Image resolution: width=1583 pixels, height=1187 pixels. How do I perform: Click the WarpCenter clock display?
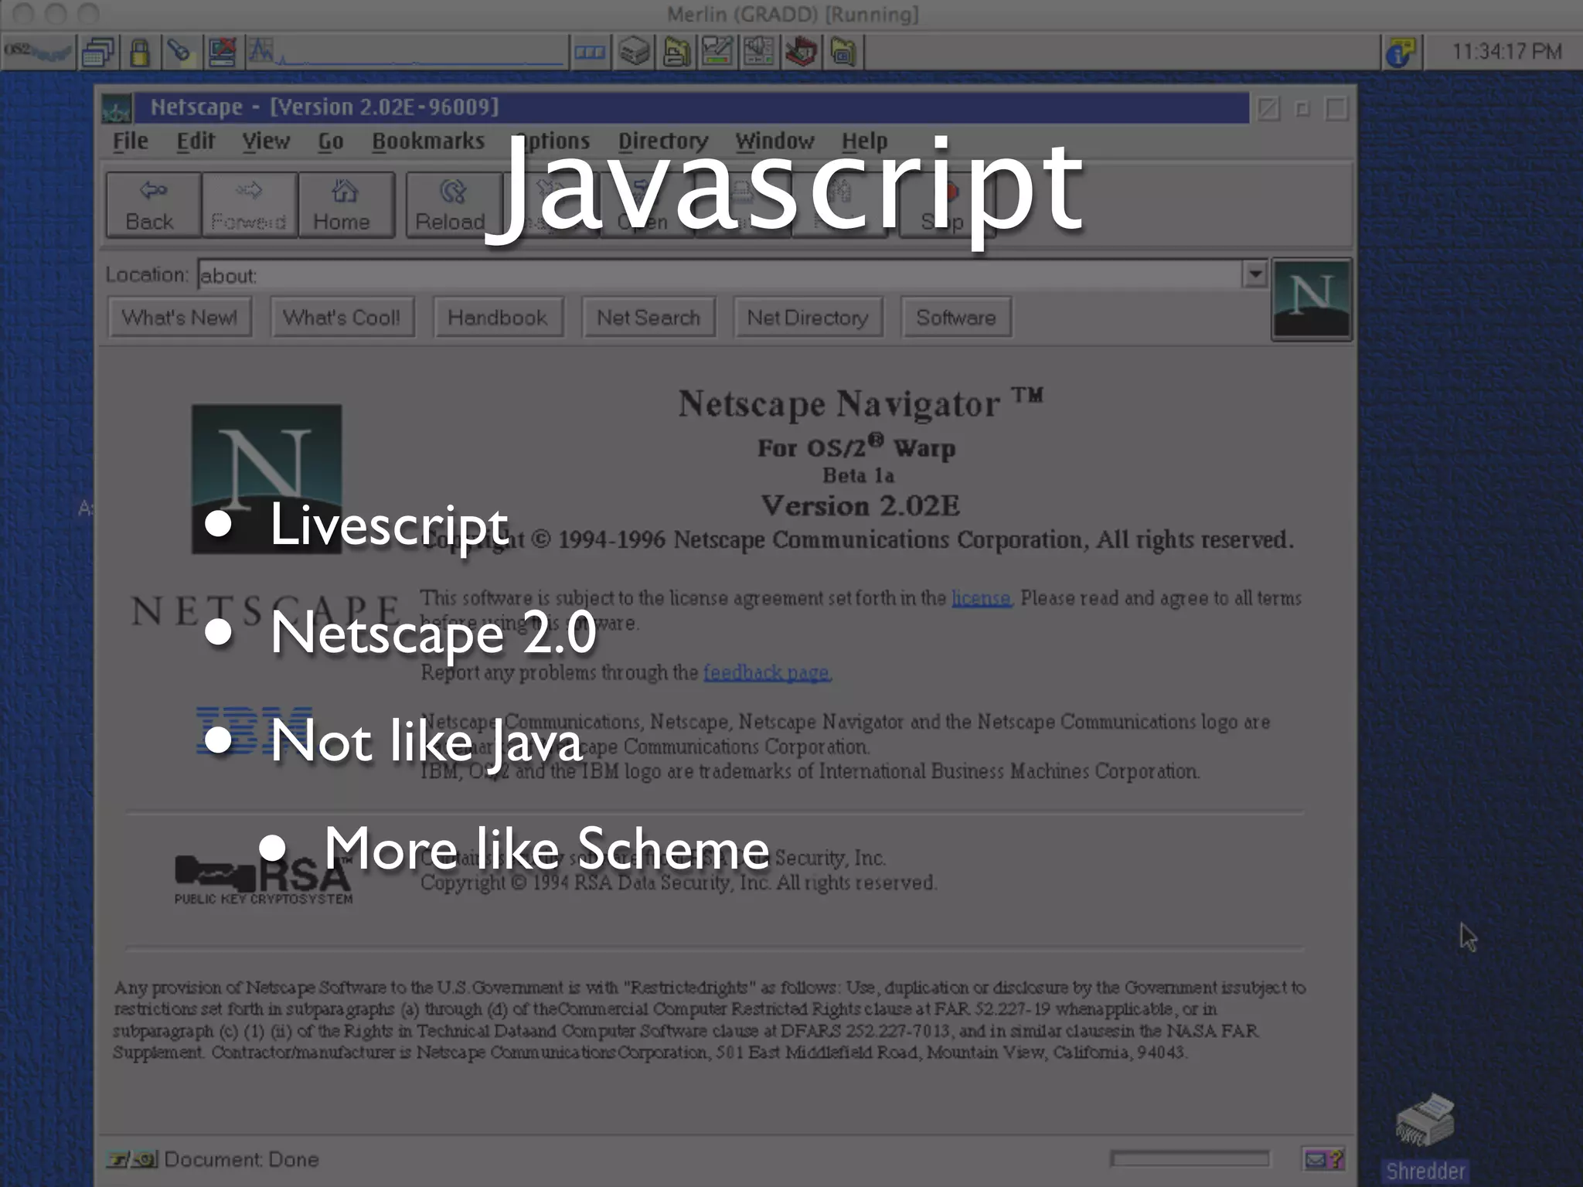[1506, 52]
